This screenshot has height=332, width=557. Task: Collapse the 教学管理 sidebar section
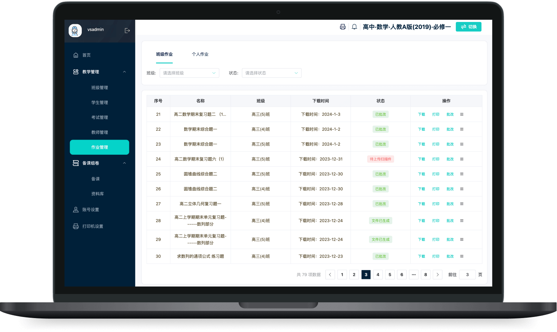point(99,72)
